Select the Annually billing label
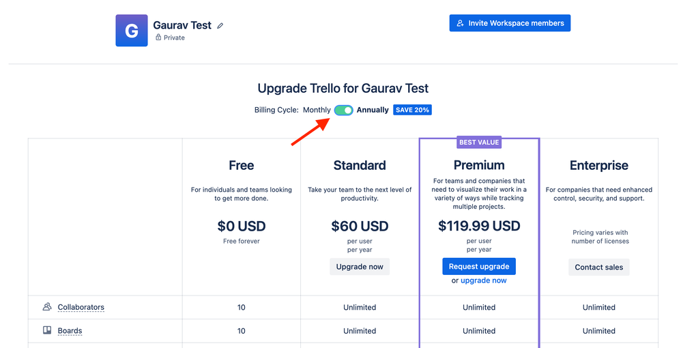 (373, 110)
